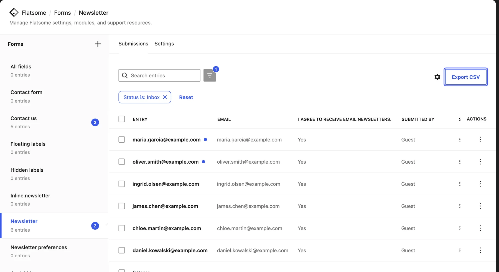Select the Newsletter form in sidebar
499x272 pixels.
[x=54, y=226]
